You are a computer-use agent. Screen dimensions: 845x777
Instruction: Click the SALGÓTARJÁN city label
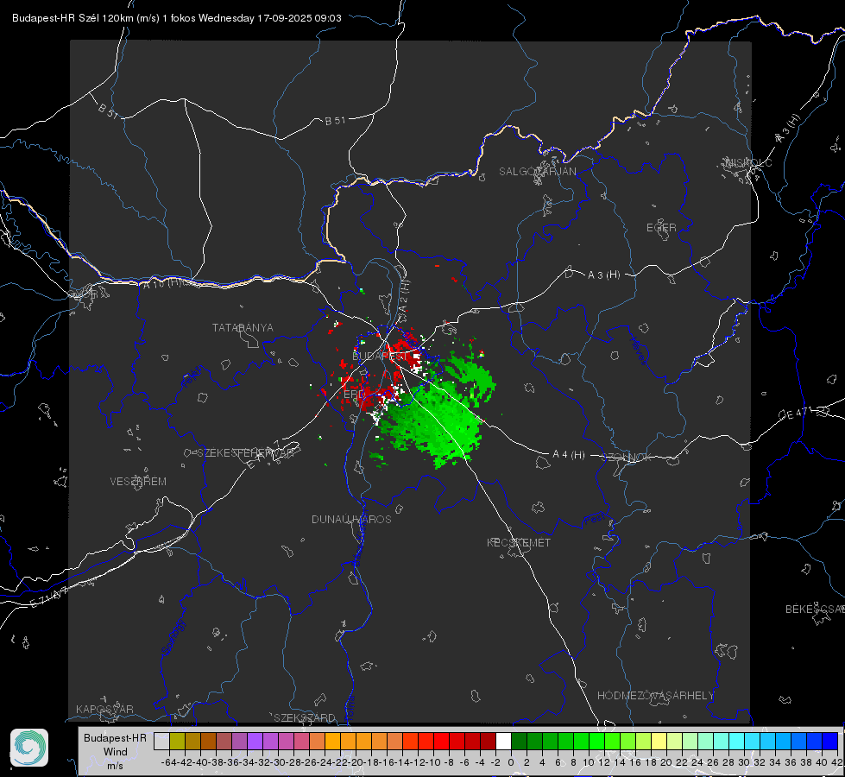click(537, 172)
